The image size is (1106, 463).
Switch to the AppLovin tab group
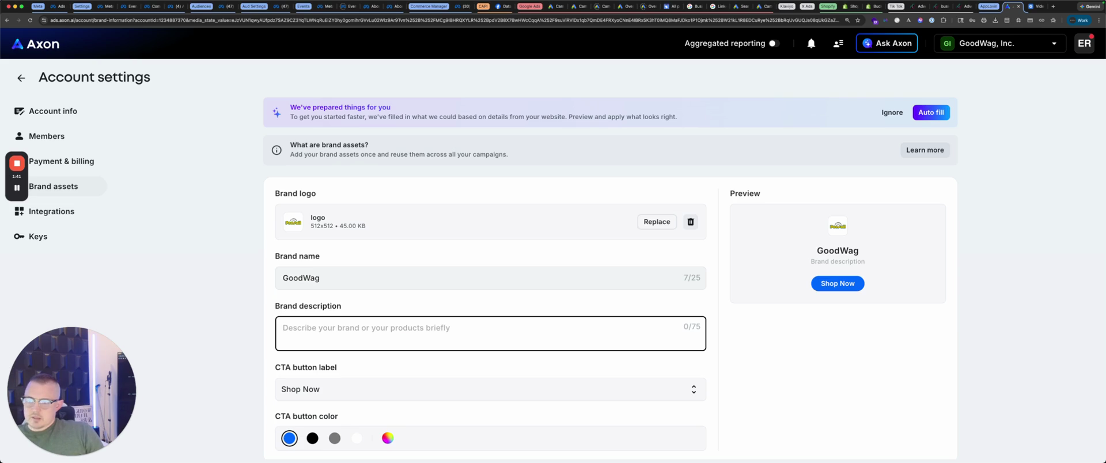pos(988,6)
